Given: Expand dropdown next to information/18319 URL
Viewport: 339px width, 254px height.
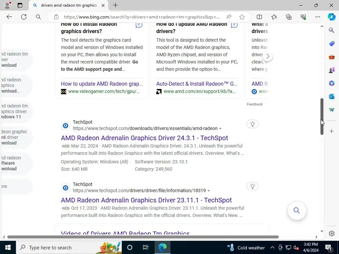Looking at the screenshot, I should [209, 191].
